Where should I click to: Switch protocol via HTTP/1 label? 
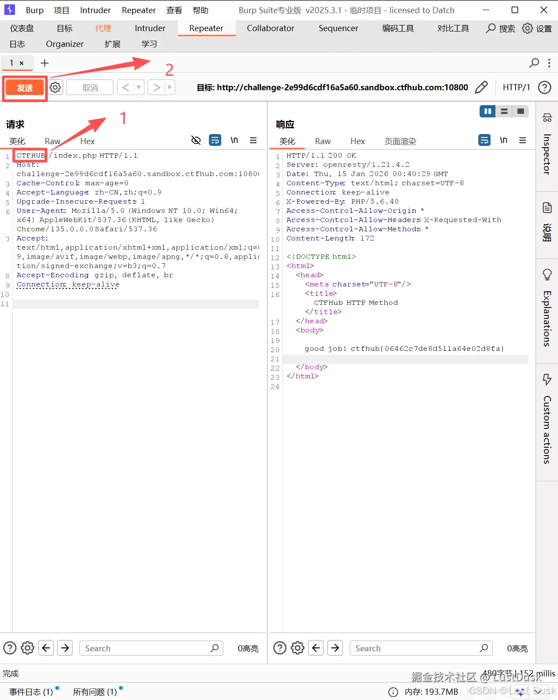pyautogui.click(x=516, y=87)
